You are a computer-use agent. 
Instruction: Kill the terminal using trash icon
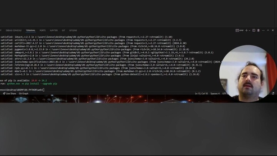pyautogui.click(x=258, y=30)
